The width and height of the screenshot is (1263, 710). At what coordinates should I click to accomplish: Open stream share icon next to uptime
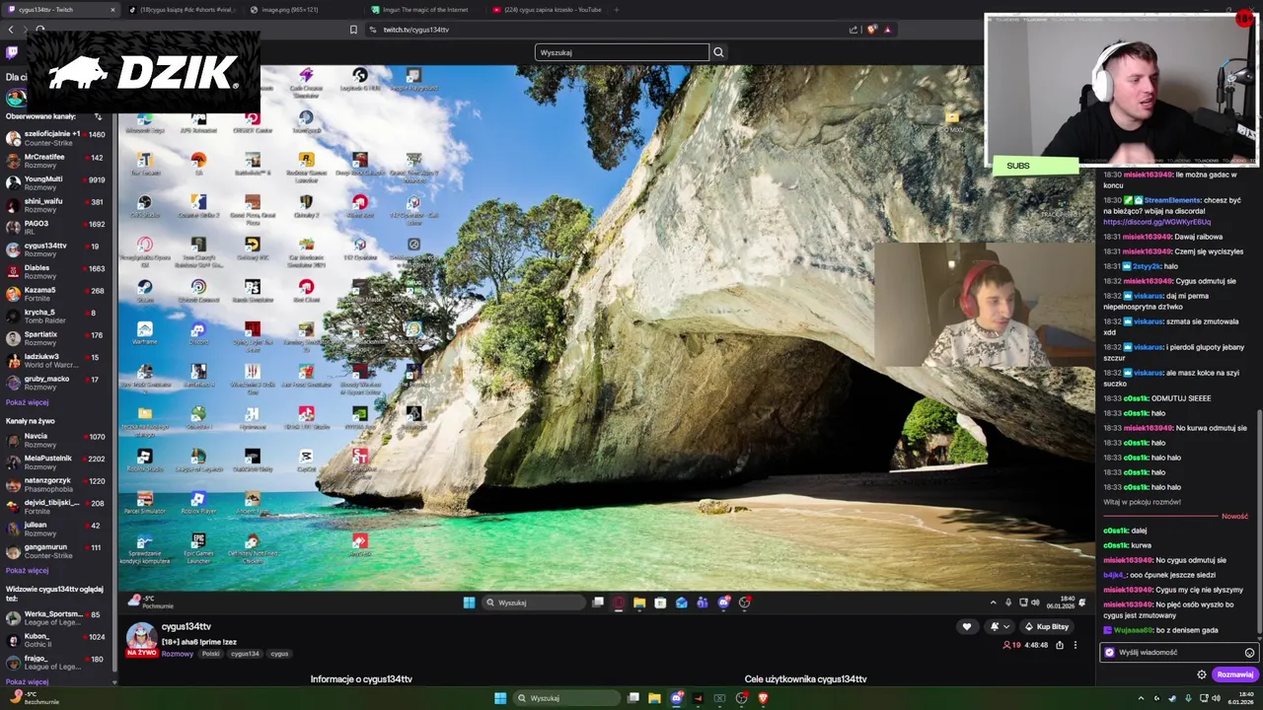[x=1060, y=645]
